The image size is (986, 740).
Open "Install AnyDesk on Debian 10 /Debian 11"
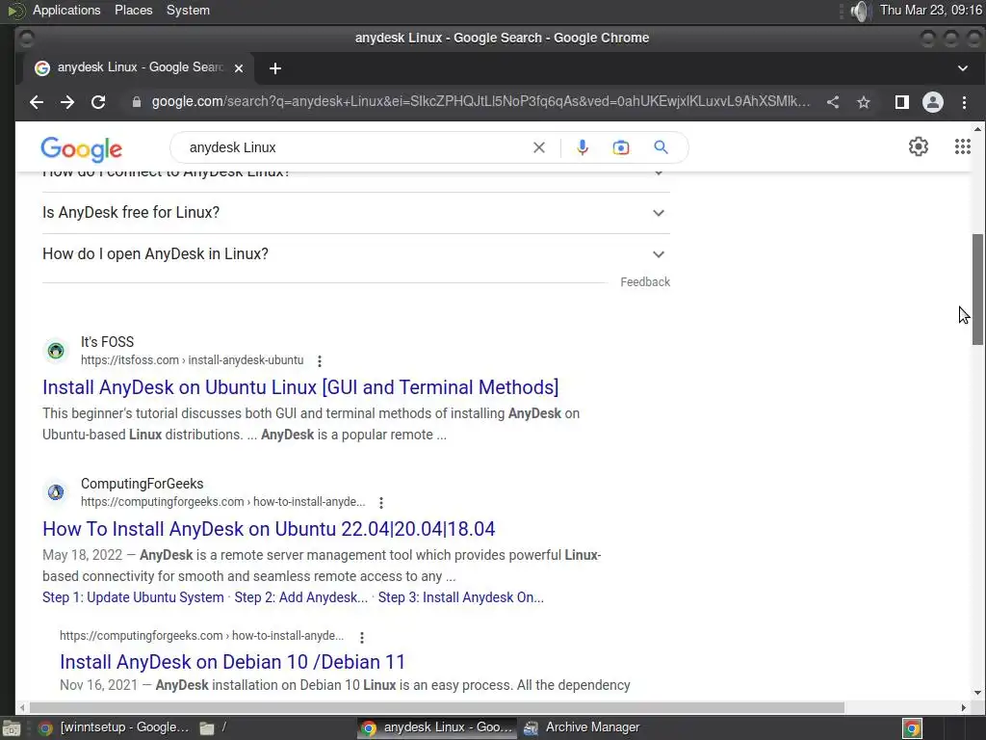(x=233, y=662)
